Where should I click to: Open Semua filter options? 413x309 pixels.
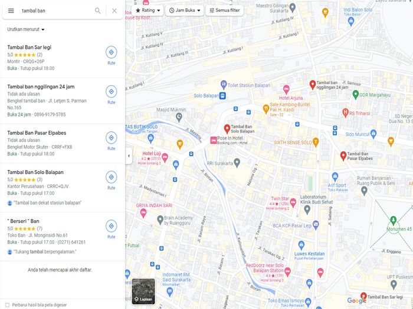pyautogui.click(x=224, y=11)
